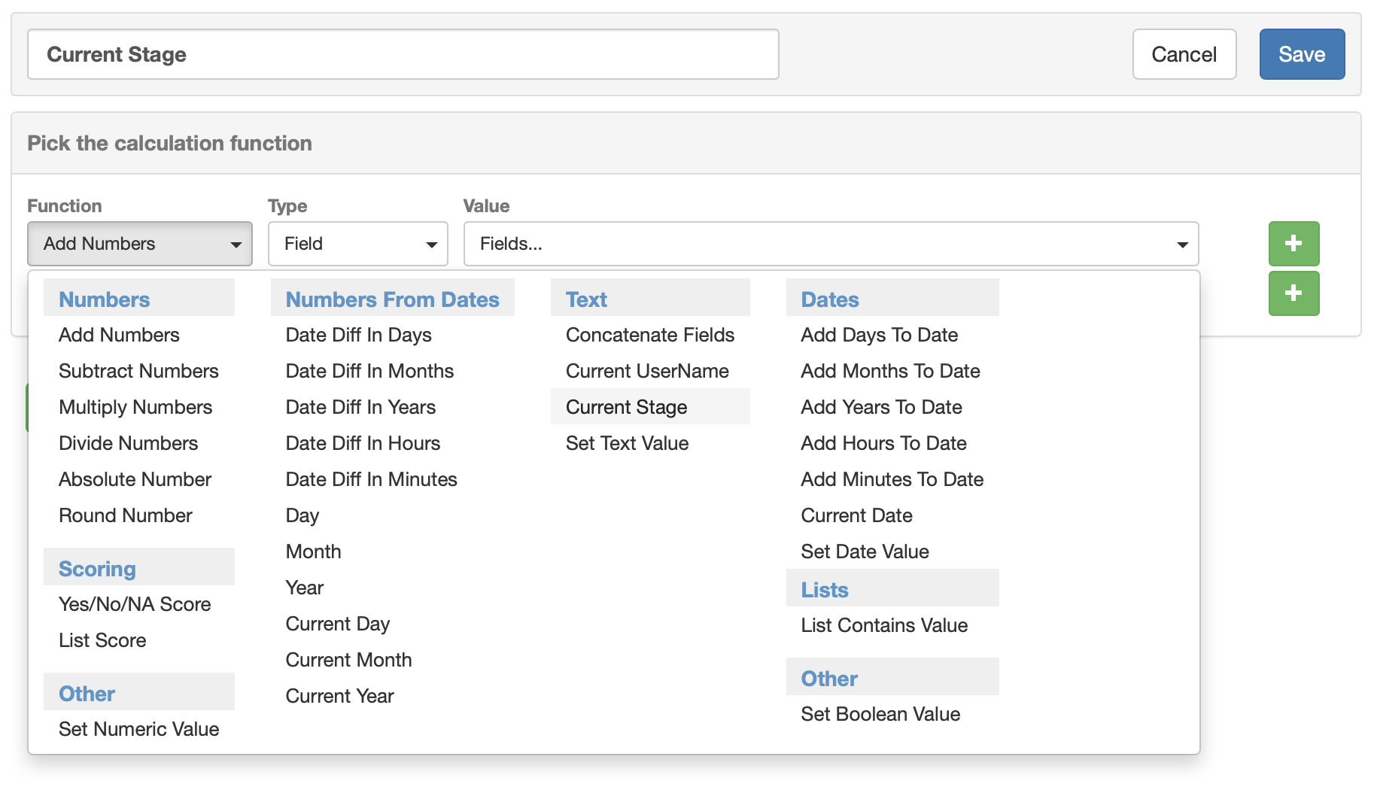Open the Value Fields... dropdown
The height and width of the screenshot is (802, 1374).
831,244
